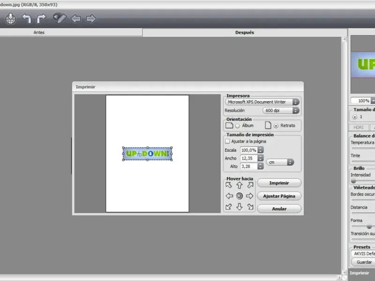The width and height of the screenshot is (375, 281).
Task: Click the left arrow toolbar icon
Action: (76, 19)
